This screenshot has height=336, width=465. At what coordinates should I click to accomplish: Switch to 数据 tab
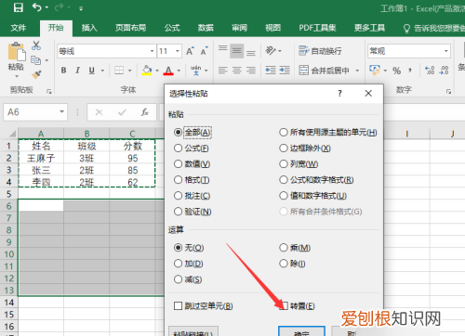point(206,28)
